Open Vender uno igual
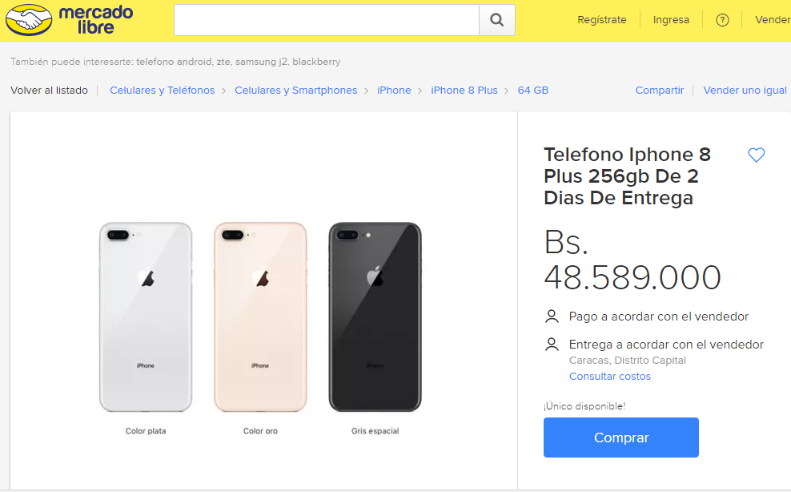Image resolution: width=791 pixels, height=492 pixels. (x=745, y=91)
